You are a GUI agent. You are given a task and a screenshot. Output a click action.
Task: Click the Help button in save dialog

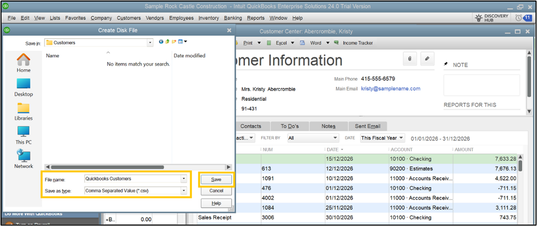pyautogui.click(x=216, y=203)
